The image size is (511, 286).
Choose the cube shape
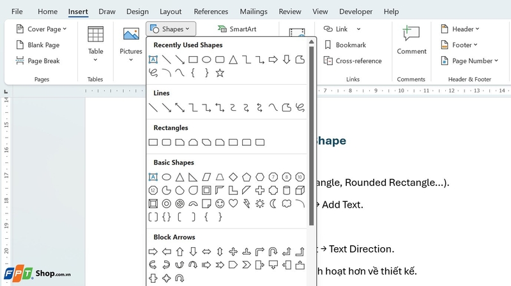[300, 190]
